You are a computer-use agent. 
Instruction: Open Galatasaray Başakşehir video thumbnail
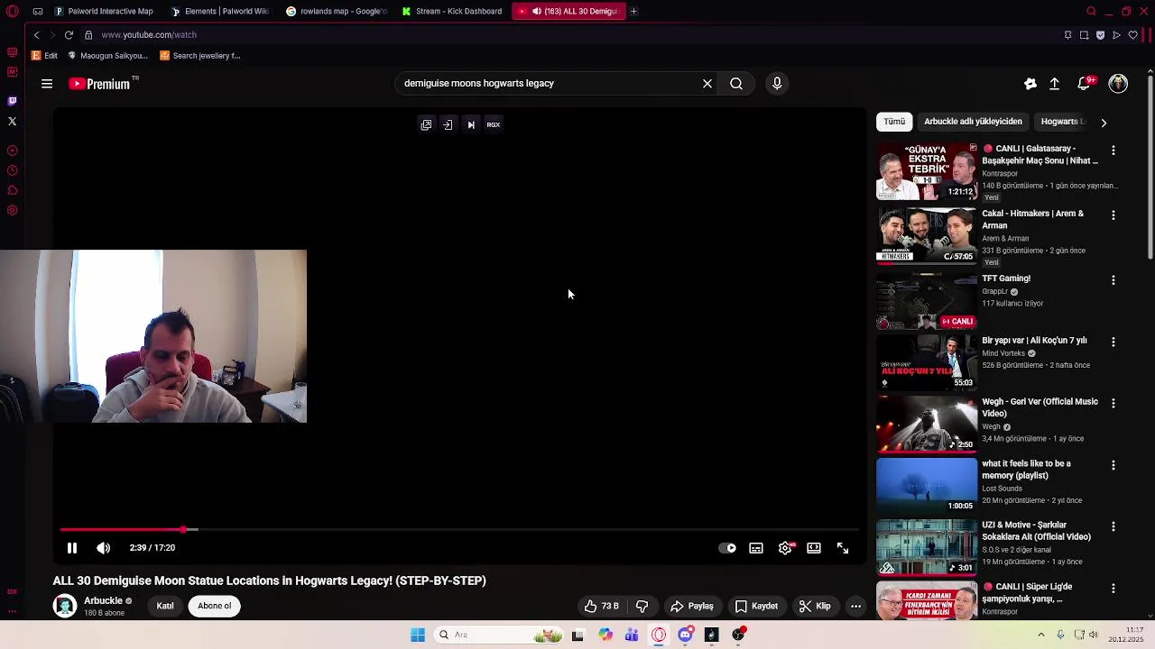pos(927,171)
